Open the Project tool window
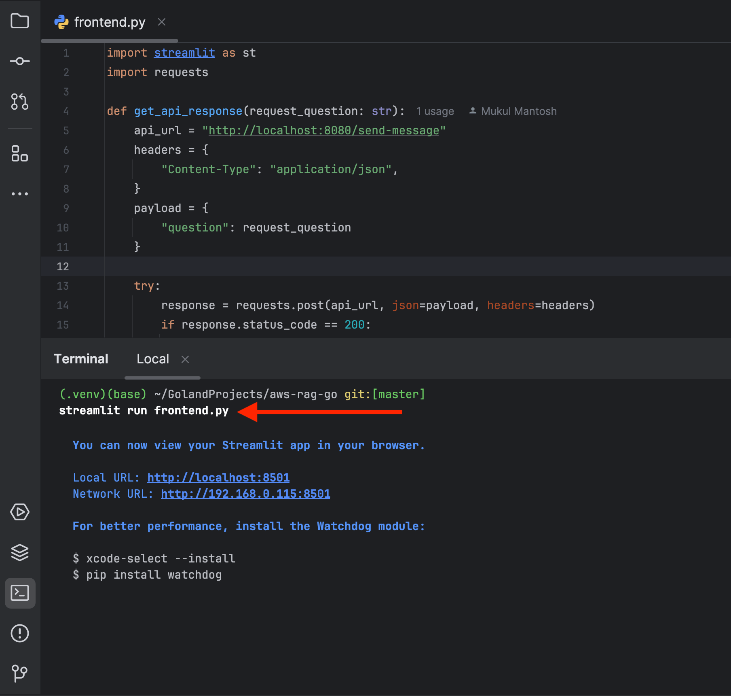 tap(20, 21)
